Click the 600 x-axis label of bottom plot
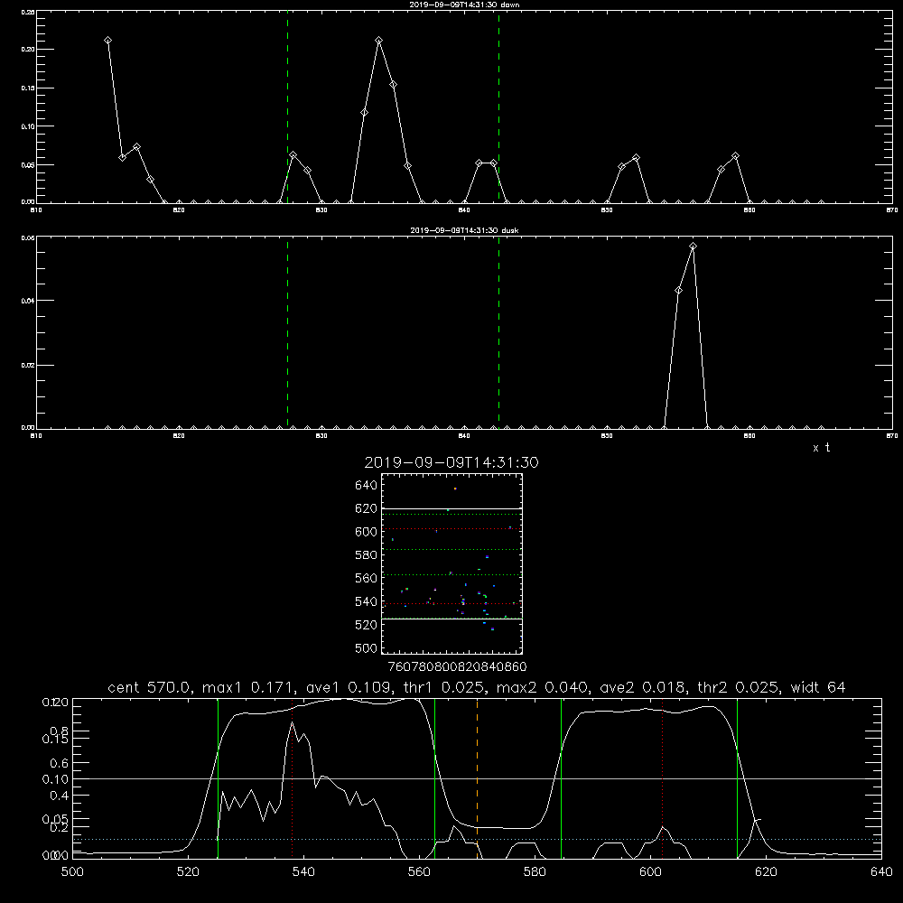 tap(650, 872)
